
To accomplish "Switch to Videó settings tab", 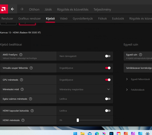I will (x=64, y=19).
